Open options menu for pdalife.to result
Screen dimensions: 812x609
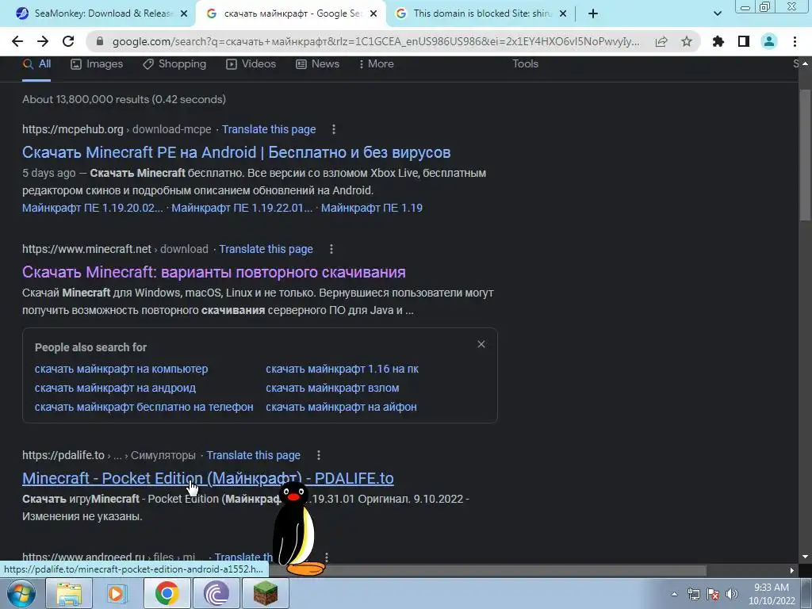[x=319, y=455]
